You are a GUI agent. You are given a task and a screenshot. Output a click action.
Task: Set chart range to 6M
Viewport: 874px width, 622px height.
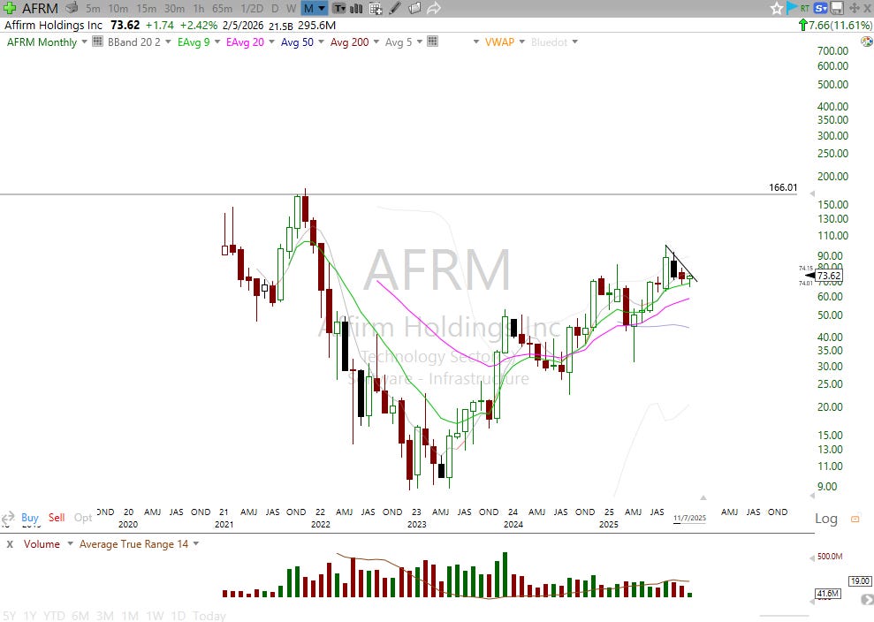[80, 616]
